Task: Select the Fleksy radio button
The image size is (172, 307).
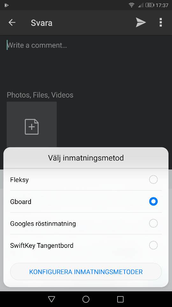Action: pos(153,179)
